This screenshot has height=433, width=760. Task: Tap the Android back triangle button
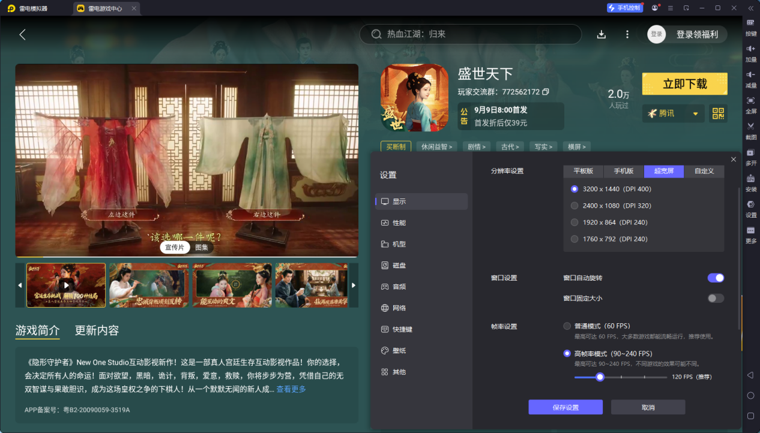750,375
